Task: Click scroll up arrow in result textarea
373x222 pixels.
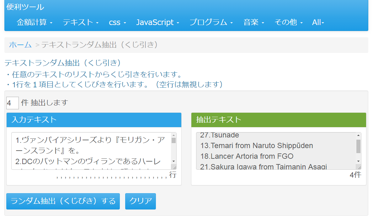Action: click(x=358, y=135)
